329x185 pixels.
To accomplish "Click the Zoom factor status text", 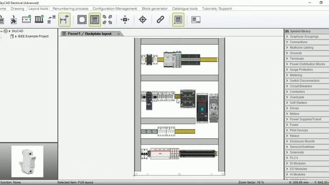I will pos(251,182).
